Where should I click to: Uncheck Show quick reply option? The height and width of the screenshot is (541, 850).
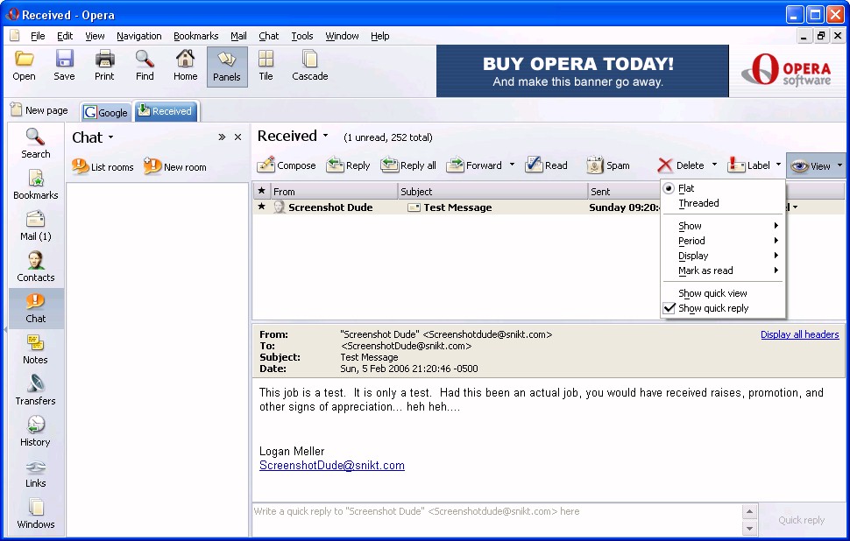[712, 308]
